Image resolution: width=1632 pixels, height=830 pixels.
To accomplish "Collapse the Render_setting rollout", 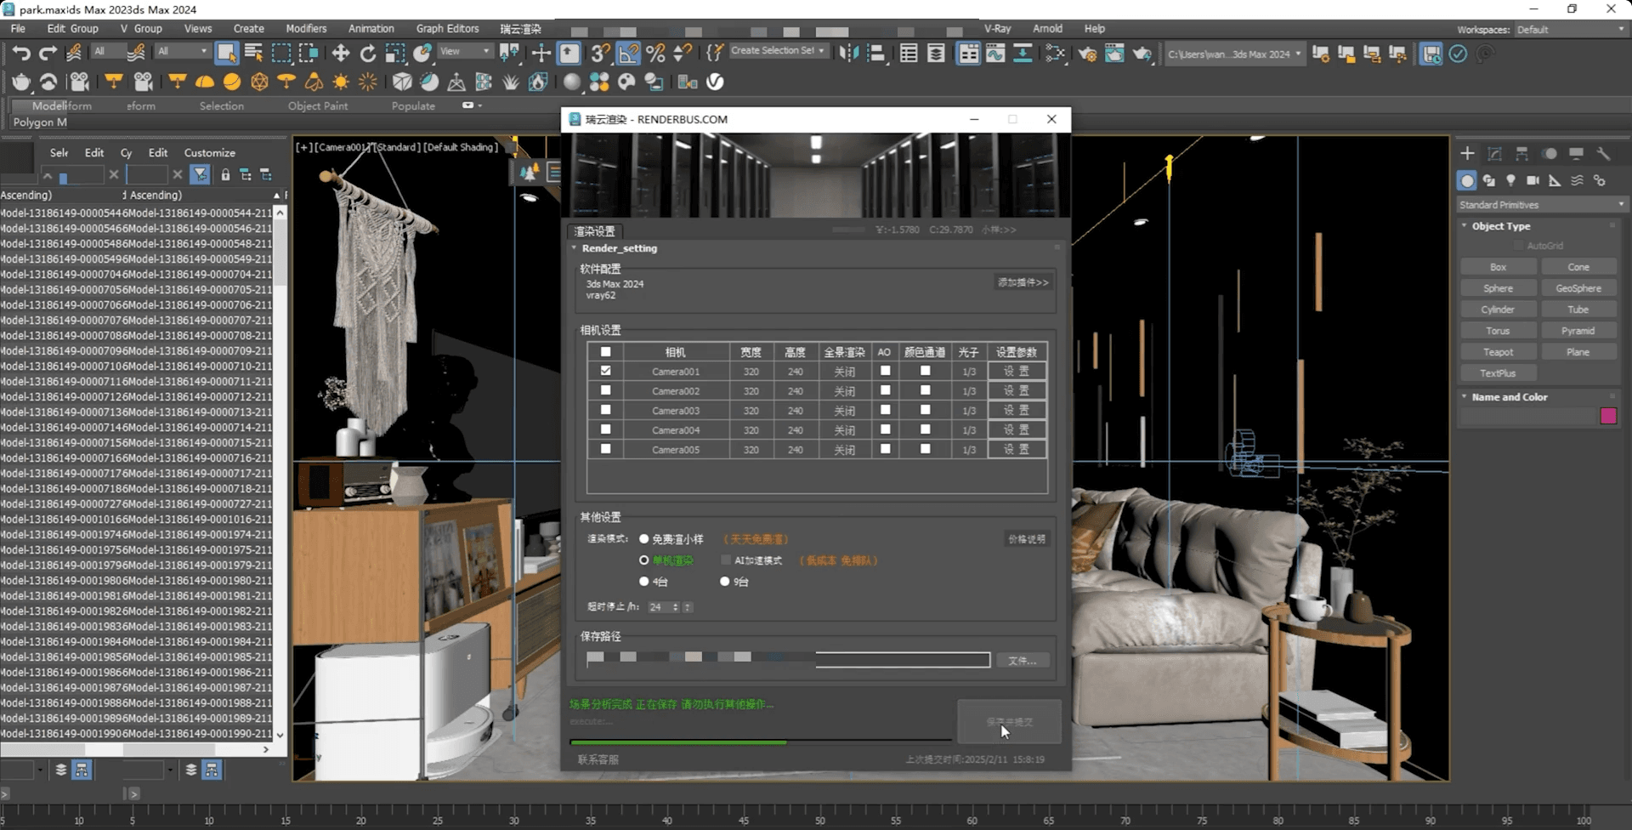I will 619,248.
